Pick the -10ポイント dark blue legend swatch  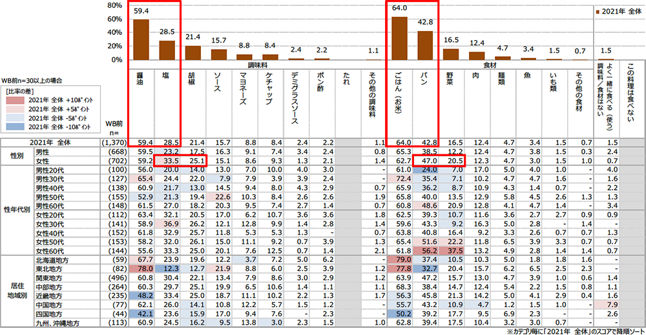[15, 125]
